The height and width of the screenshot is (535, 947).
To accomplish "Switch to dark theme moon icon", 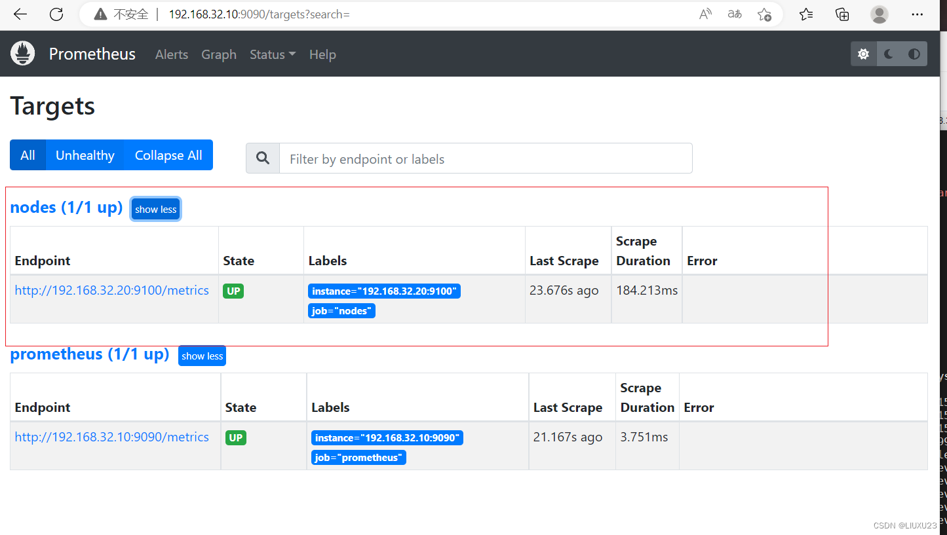I will 889,54.
